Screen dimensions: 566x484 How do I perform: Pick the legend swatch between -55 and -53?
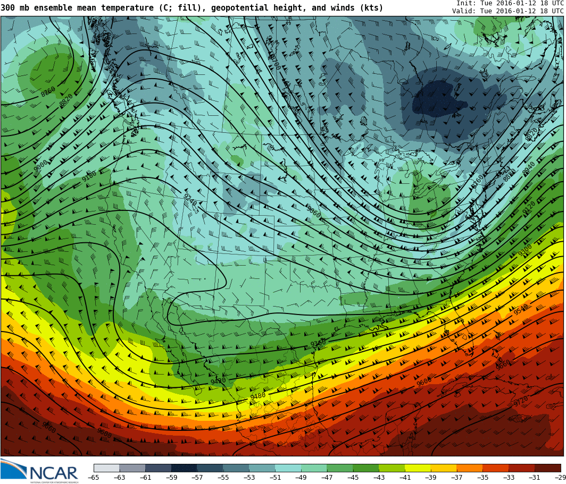pos(236,468)
